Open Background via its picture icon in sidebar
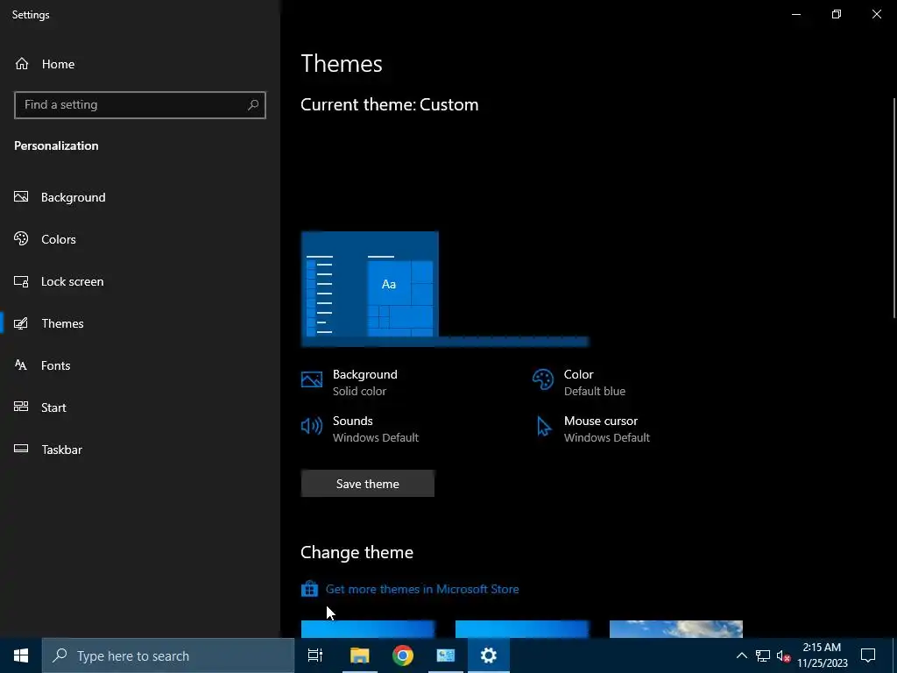The image size is (897, 673). pyautogui.click(x=21, y=197)
